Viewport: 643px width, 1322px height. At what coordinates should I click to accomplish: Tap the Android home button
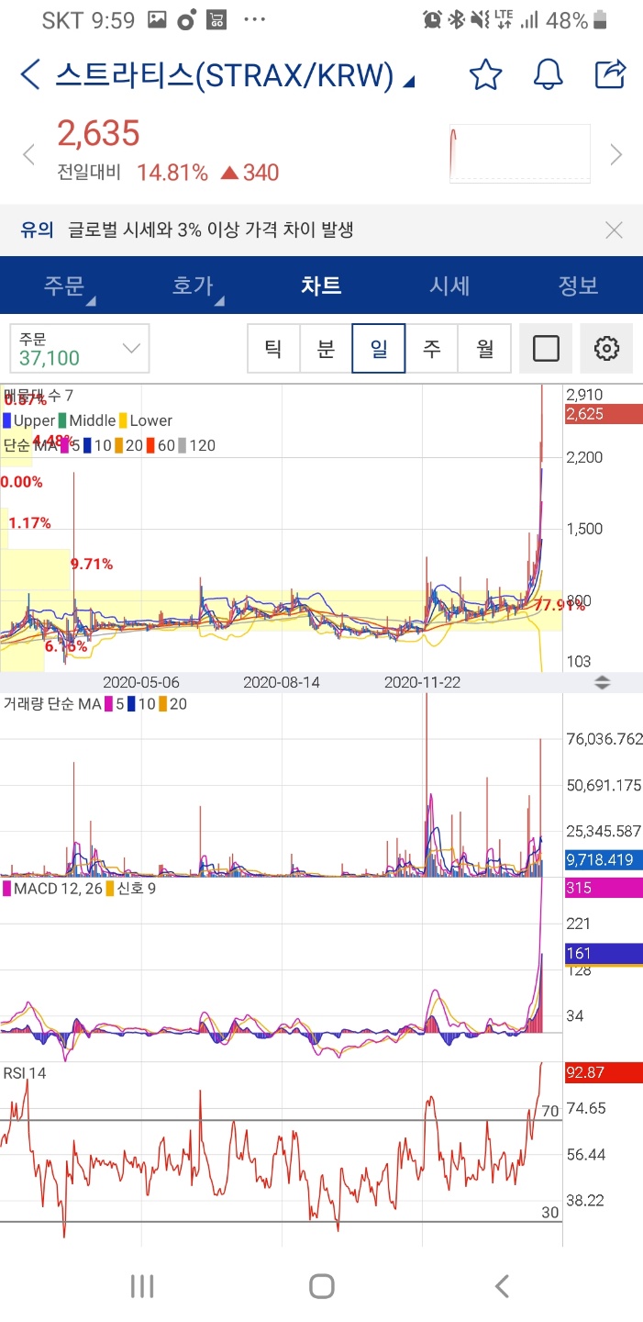[x=321, y=1286]
